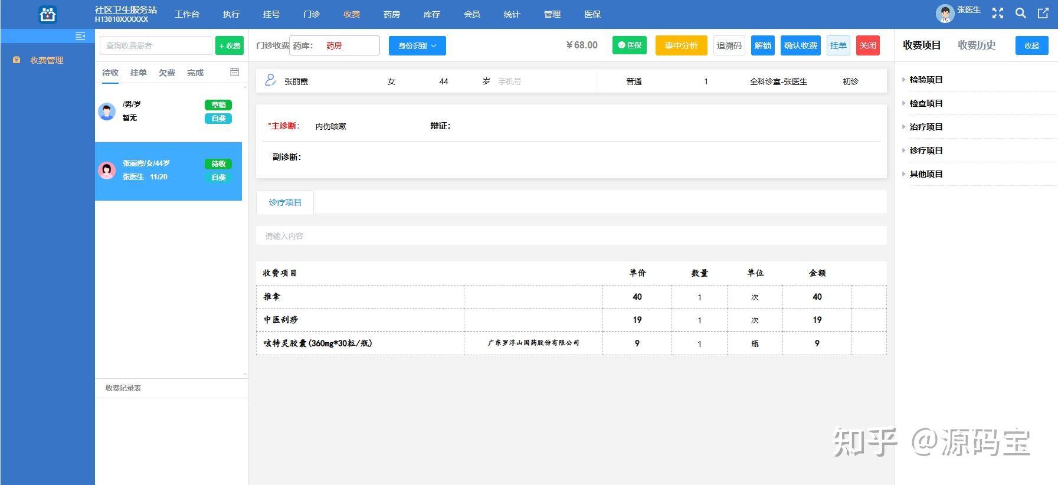Expand the 治疗项目 category
This screenshot has height=485, width=1058.
point(926,127)
